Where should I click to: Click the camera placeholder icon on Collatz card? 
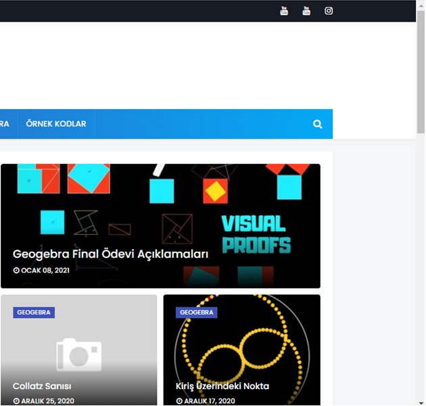78,353
